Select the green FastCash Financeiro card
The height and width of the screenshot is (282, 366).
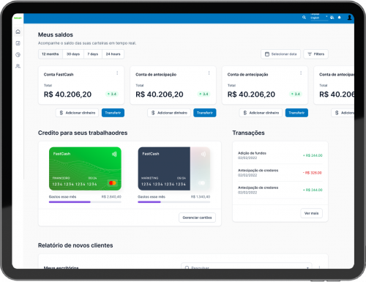[85, 168]
